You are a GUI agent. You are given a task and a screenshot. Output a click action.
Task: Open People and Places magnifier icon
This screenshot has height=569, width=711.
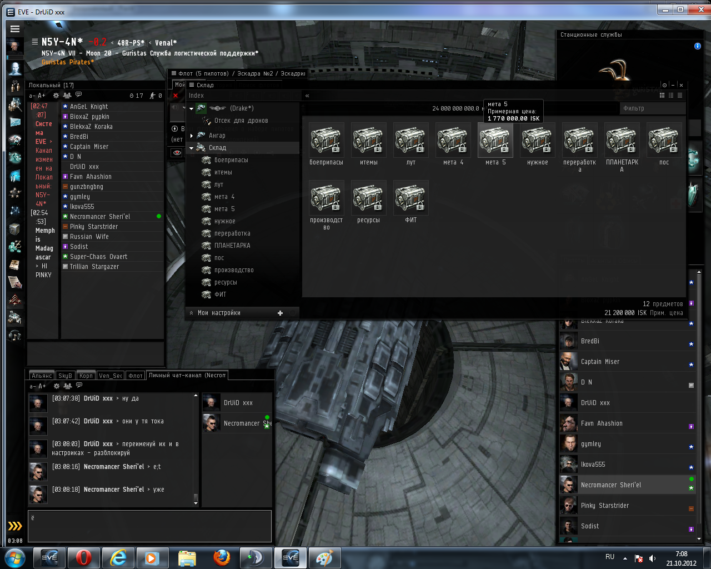click(x=15, y=104)
